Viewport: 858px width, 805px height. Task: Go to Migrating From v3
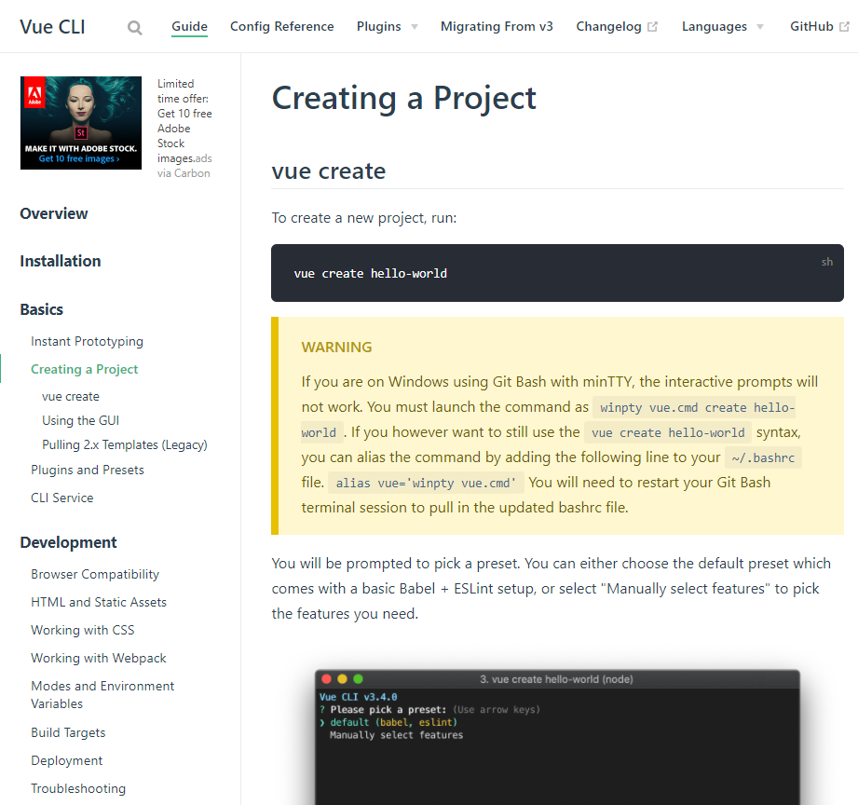tap(497, 26)
